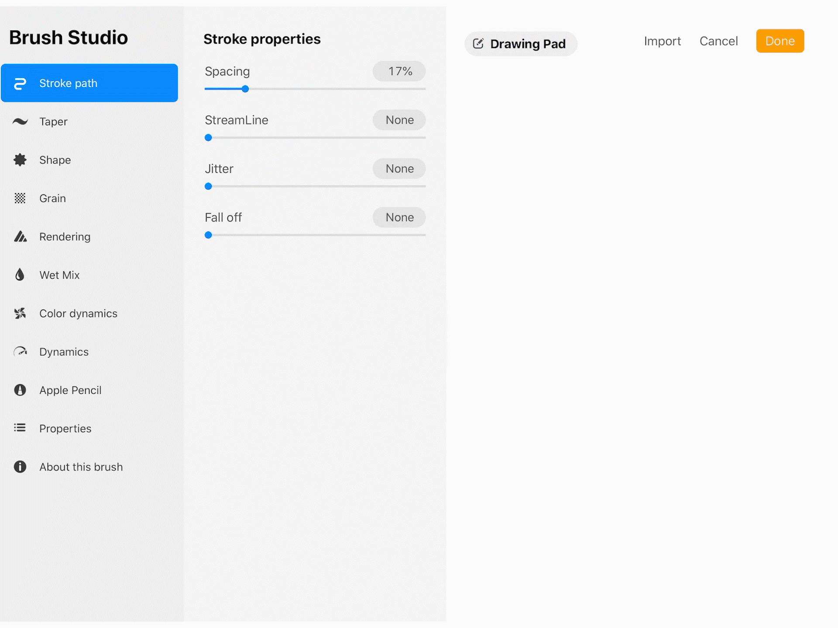This screenshot has width=838, height=628.
Task: Click the About this brush info icon
Action: click(x=20, y=467)
